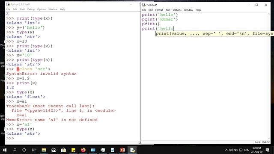Click the last empty >>> shell prompt
This screenshot has width=274, height=154.
pos(10,138)
